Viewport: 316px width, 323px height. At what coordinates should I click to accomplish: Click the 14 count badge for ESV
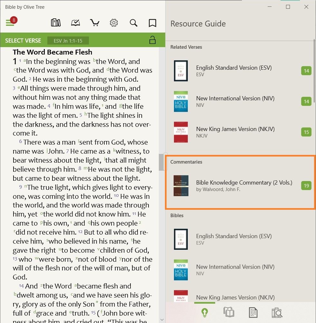(x=306, y=71)
